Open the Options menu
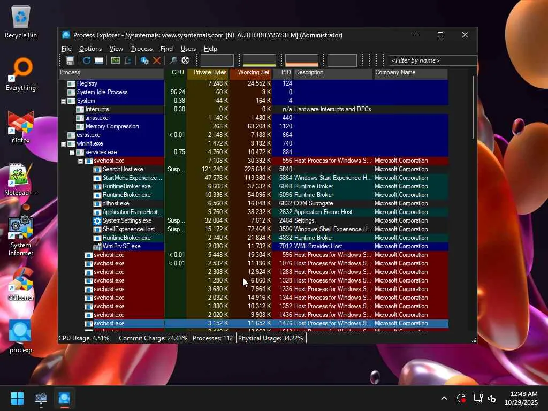 pyautogui.click(x=90, y=49)
